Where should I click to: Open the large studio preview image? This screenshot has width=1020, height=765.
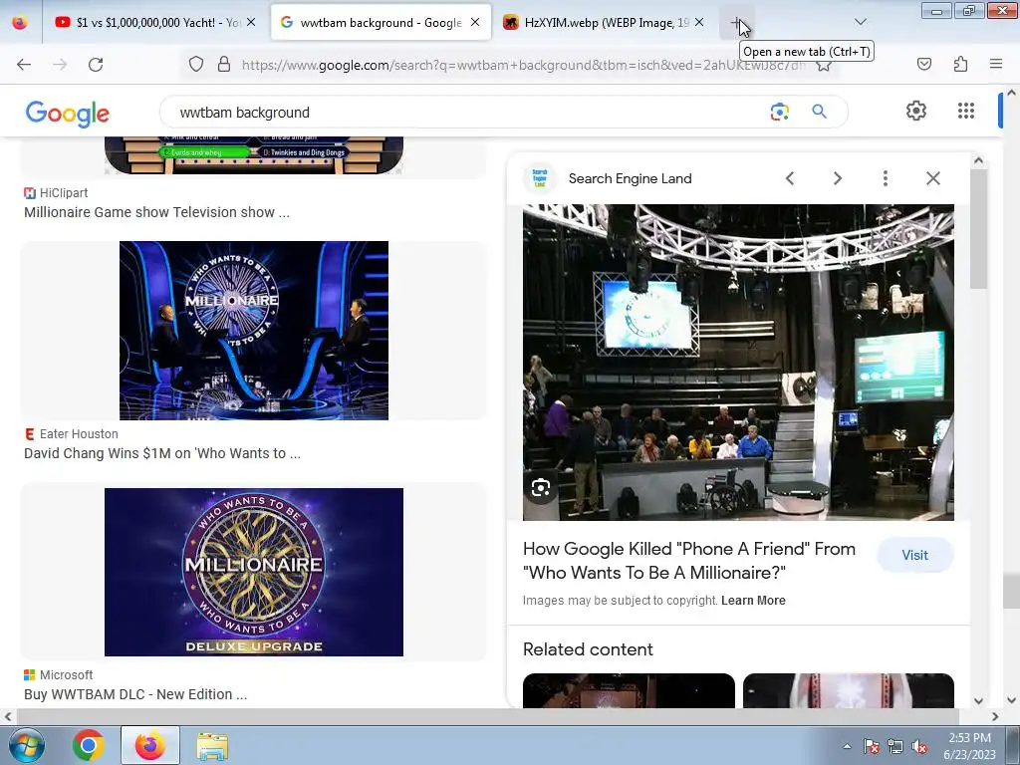tap(738, 363)
